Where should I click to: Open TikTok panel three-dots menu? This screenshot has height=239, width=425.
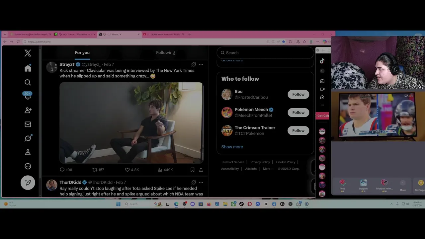(x=322, y=105)
